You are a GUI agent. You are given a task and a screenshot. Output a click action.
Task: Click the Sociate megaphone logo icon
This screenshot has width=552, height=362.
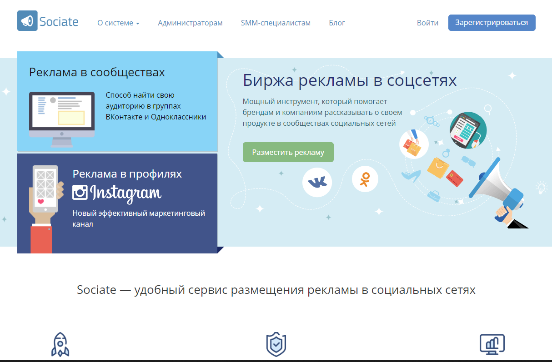[27, 21]
